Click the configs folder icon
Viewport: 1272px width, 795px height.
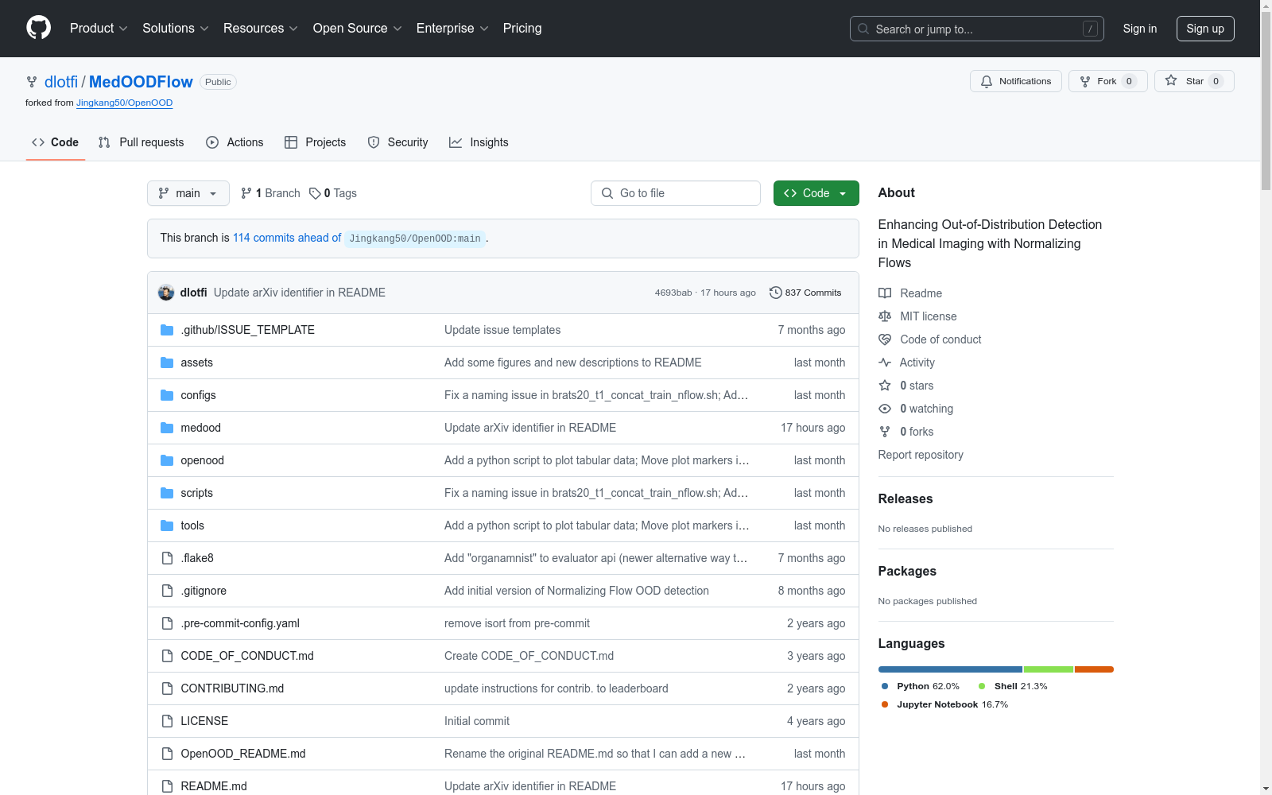coord(167,395)
